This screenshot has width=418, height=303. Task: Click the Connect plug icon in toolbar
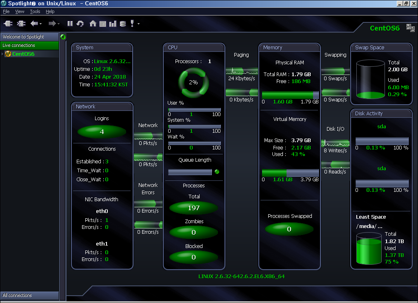coord(8,24)
